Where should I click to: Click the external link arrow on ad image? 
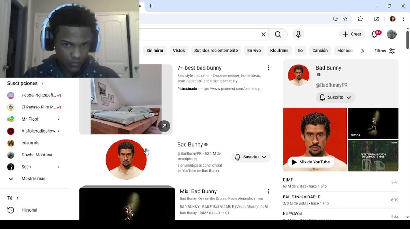pos(164,126)
